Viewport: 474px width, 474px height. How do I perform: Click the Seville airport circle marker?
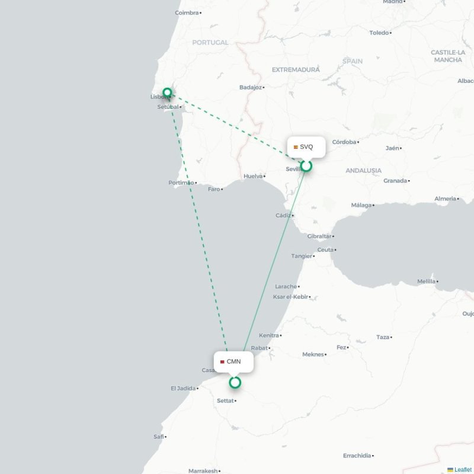pyautogui.click(x=306, y=166)
